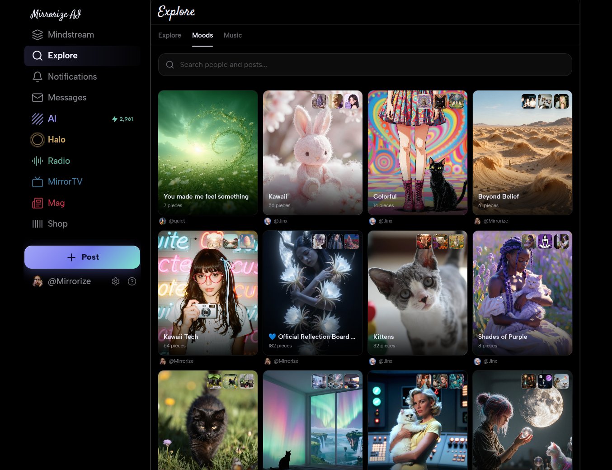The image size is (612, 470).
Task: Open the black kitten in grass board
Action: [208, 420]
